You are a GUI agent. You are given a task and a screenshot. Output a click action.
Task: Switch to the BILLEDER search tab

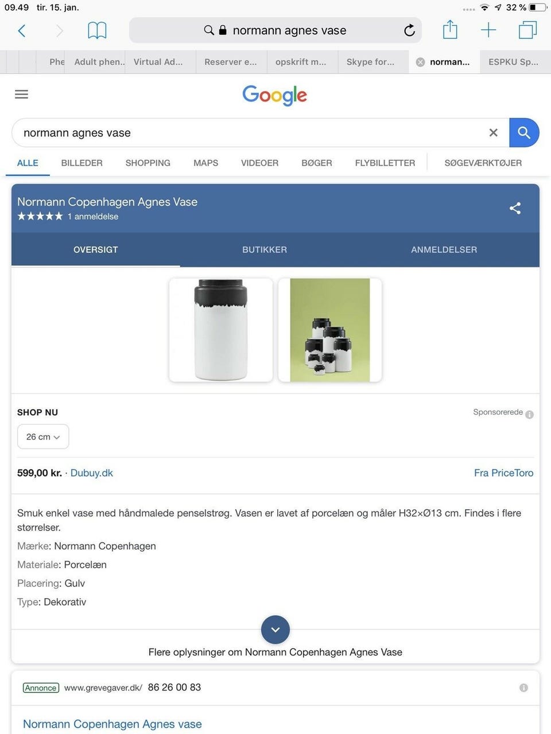click(x=82, y=163)
